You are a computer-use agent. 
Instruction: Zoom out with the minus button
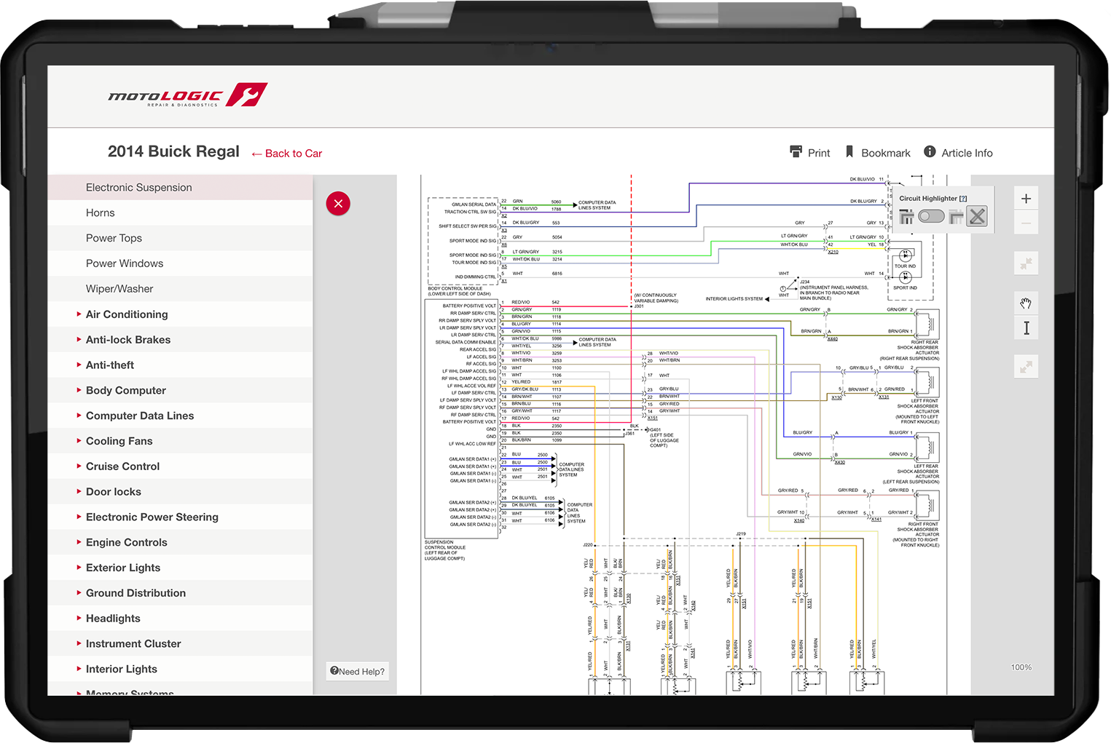tap(1026, 223)
